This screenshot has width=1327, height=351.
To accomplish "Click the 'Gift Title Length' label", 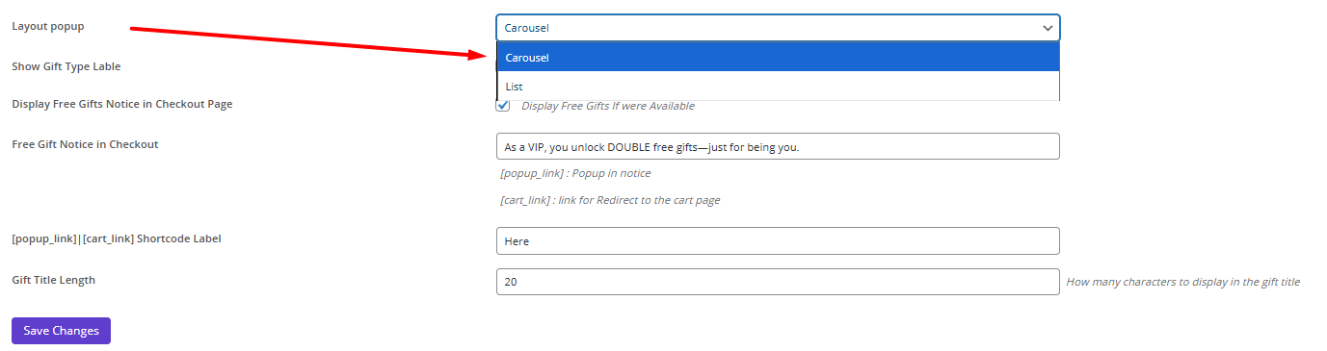I will (54, 280).
